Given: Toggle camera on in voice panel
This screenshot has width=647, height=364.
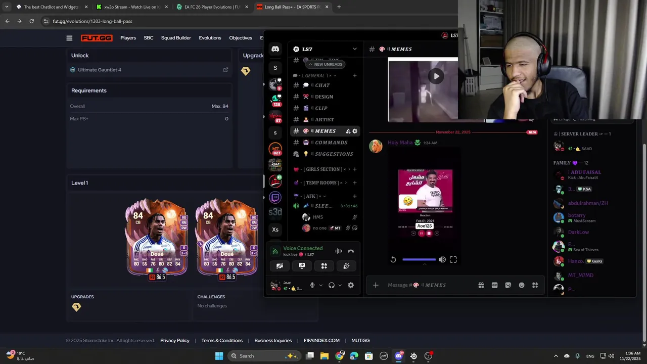Looking at the screenshot, I should click(280, 266).
